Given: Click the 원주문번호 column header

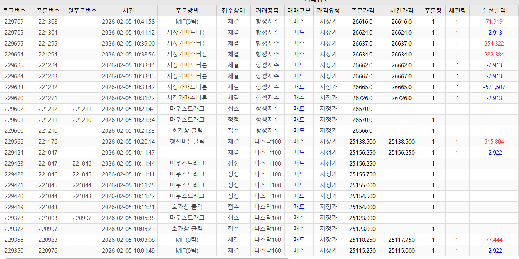Looking at the screenshot, I should [82, 11].
